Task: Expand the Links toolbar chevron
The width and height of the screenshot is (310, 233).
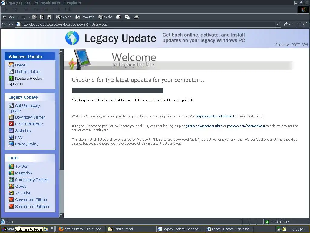Action: point(308,23)
